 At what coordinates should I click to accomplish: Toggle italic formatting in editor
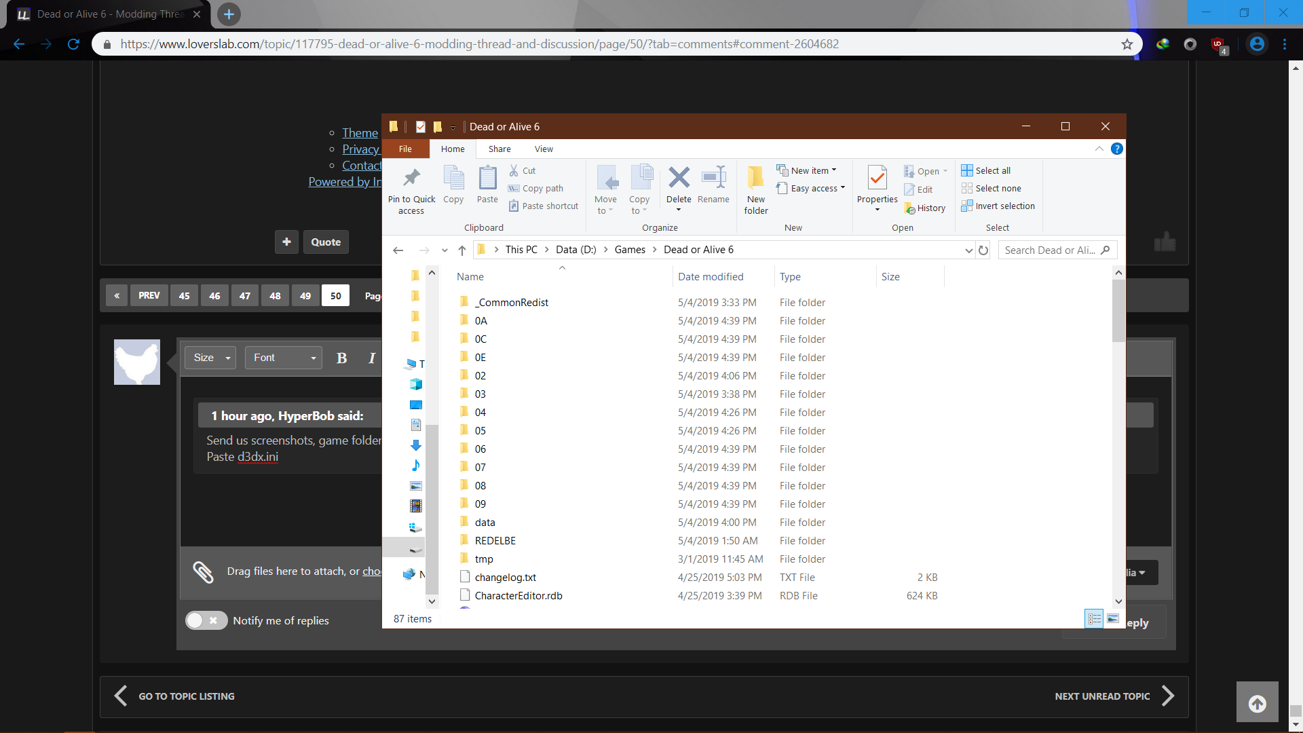[371, 358]
